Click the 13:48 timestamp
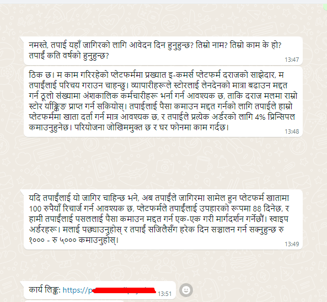This screenshot has width=327, height=302. point(292,131)
